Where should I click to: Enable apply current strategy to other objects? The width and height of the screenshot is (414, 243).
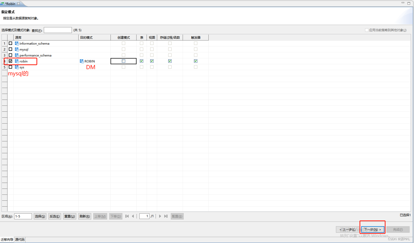[x=367, y=30]
